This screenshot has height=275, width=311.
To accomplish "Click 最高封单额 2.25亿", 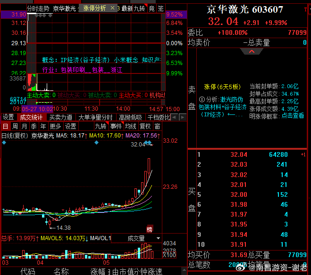I will 274,101.
